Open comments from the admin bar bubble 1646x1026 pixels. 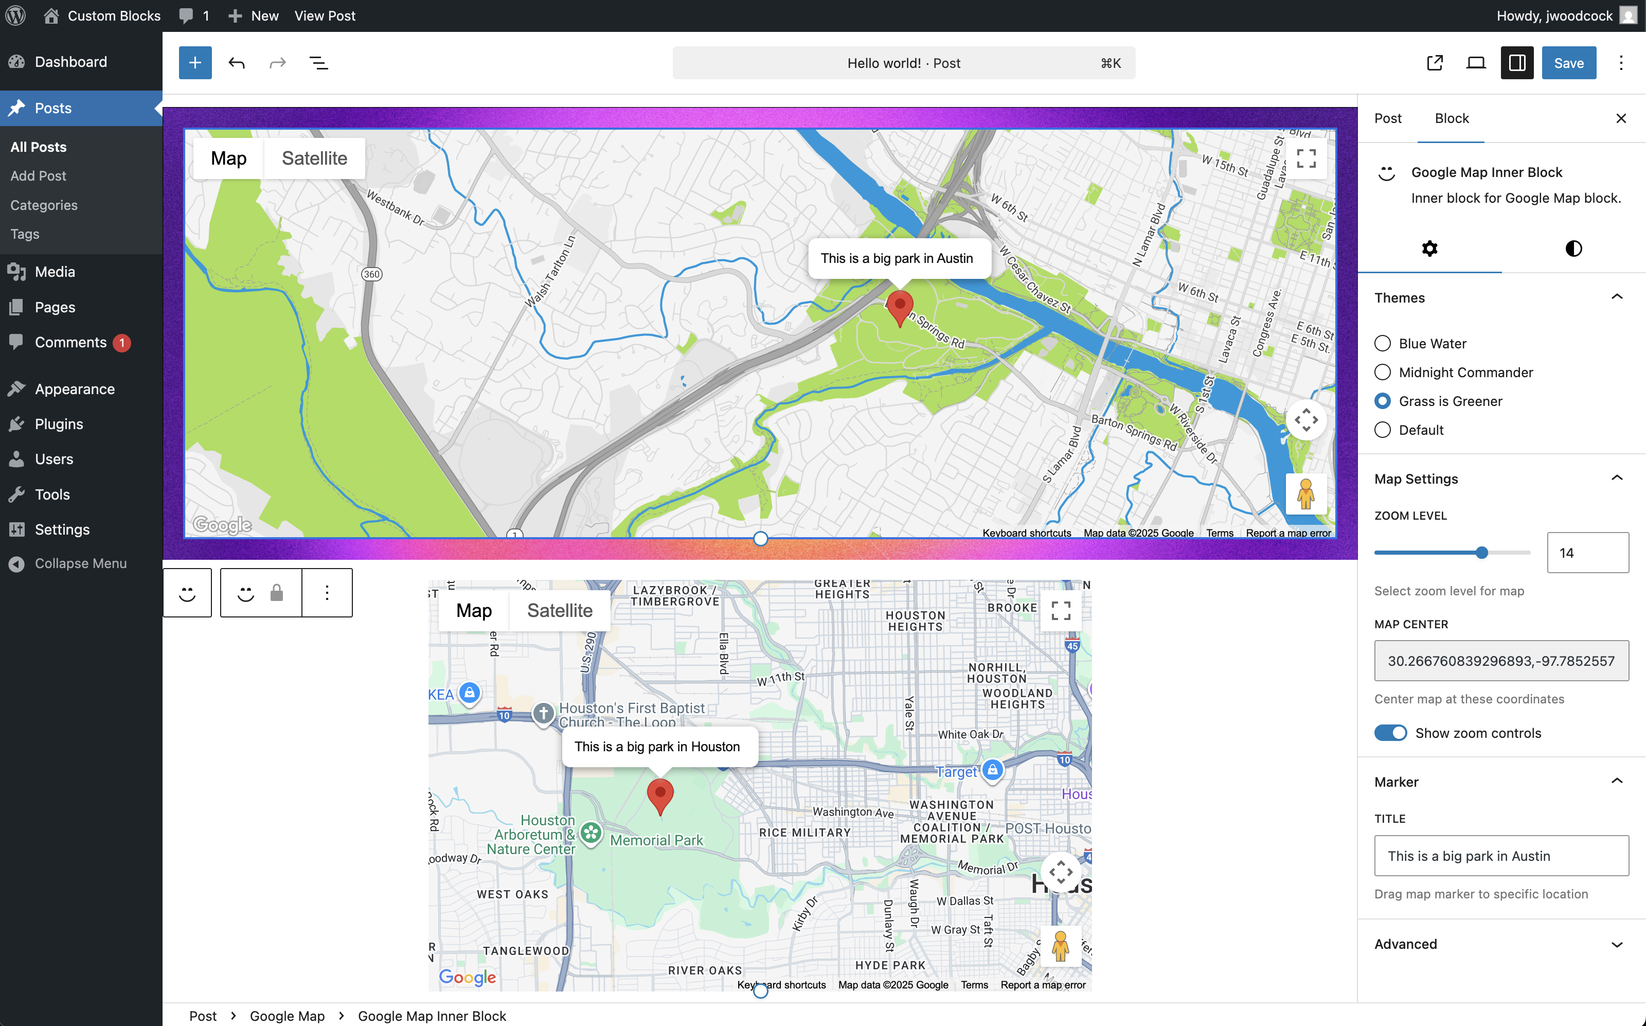click(x=194, y=15)
